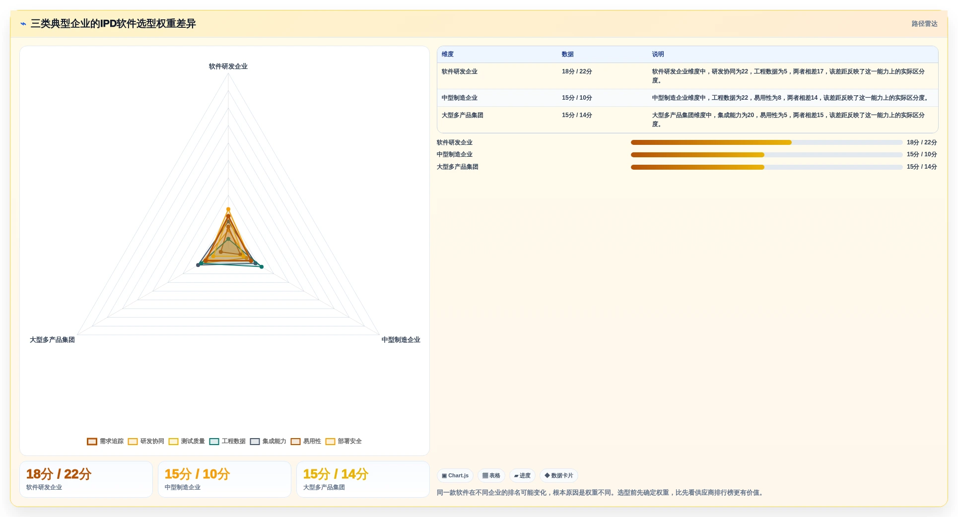Select the 大型多产品集团 table row cell

pyautogui.click(x=463, y=115)
